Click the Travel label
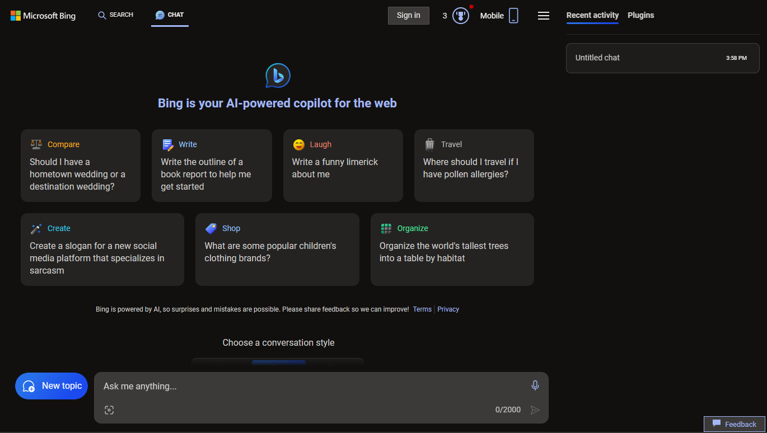The width and height of the screenshot is (767, 433). click(451, 144)
